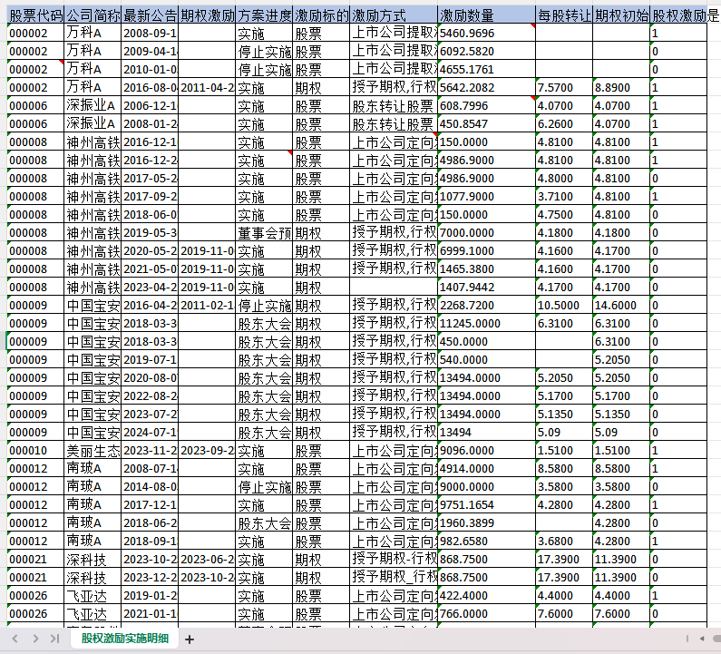Click the price cell 14.6000
The image size is (721, 654).
click(621, 306)
